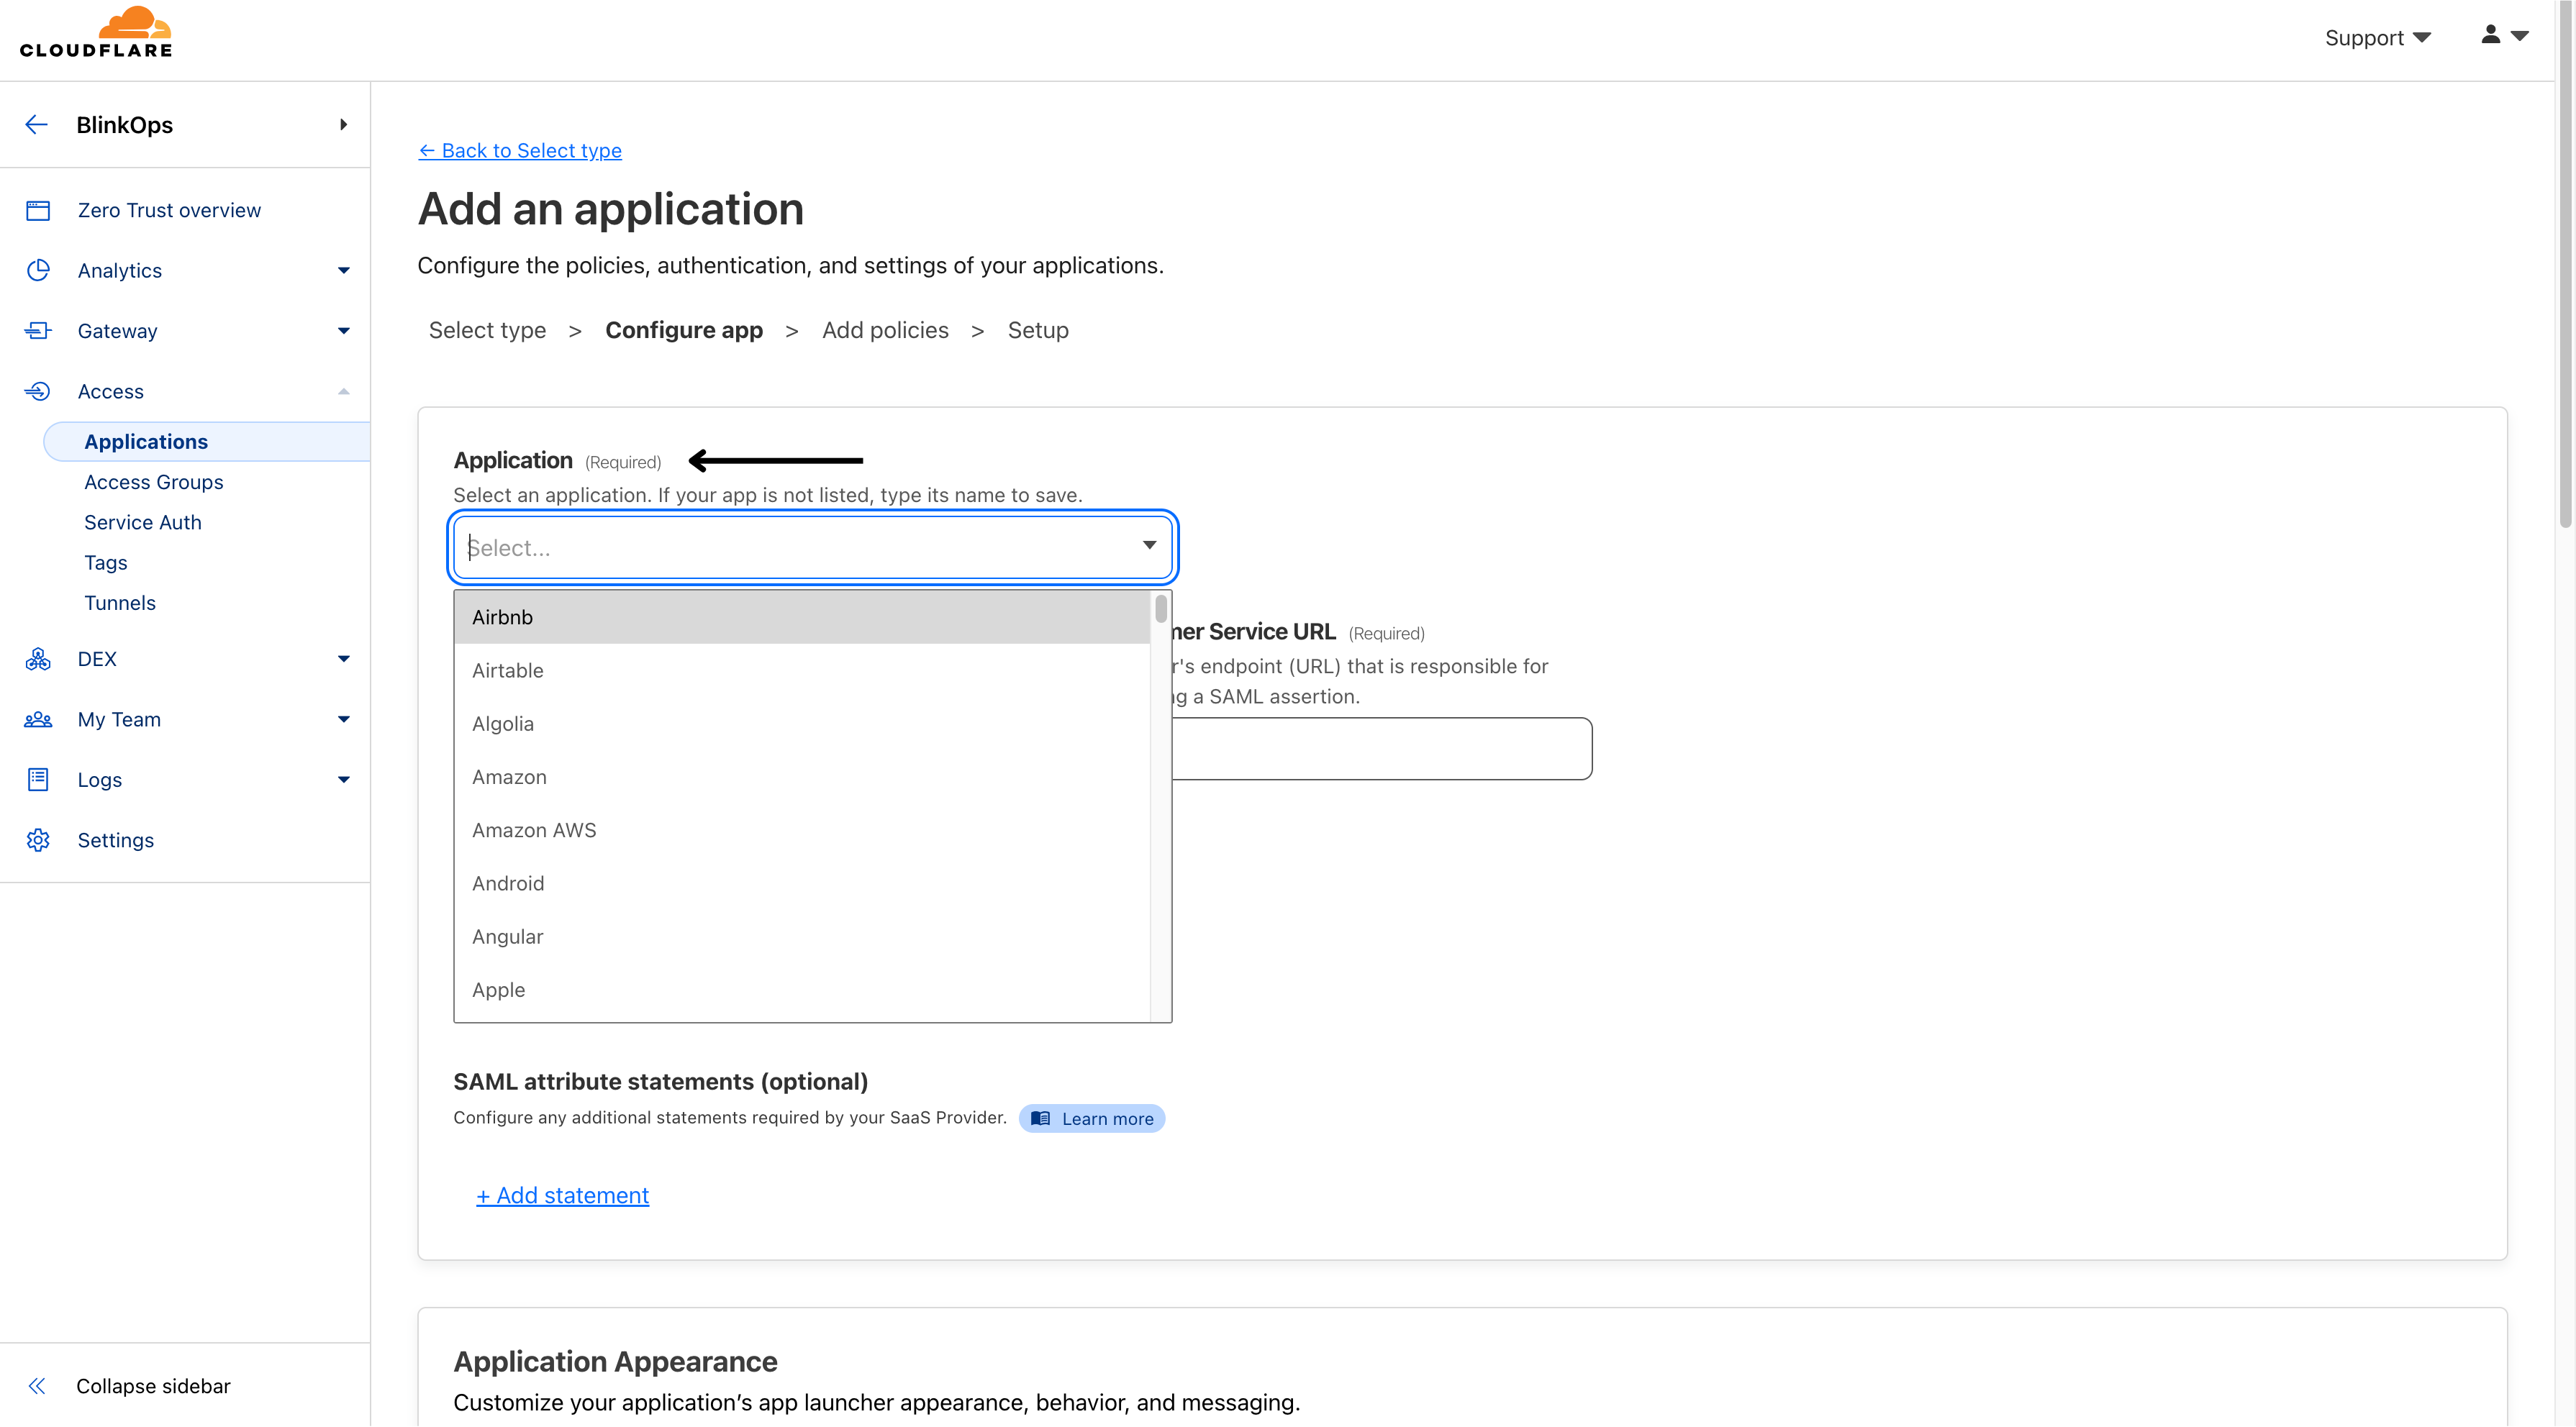Open Zero Trust overview page
2576x1427 pixels.
pos(169,211)
